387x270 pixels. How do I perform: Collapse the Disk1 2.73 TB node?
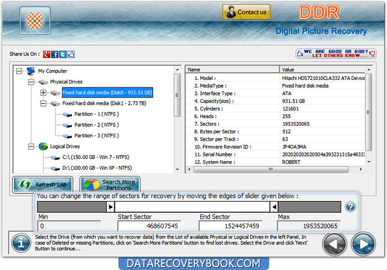click(43, 103)
